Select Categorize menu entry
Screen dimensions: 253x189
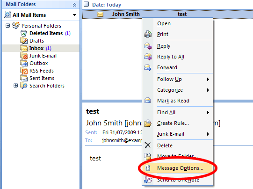coord(178,90)
